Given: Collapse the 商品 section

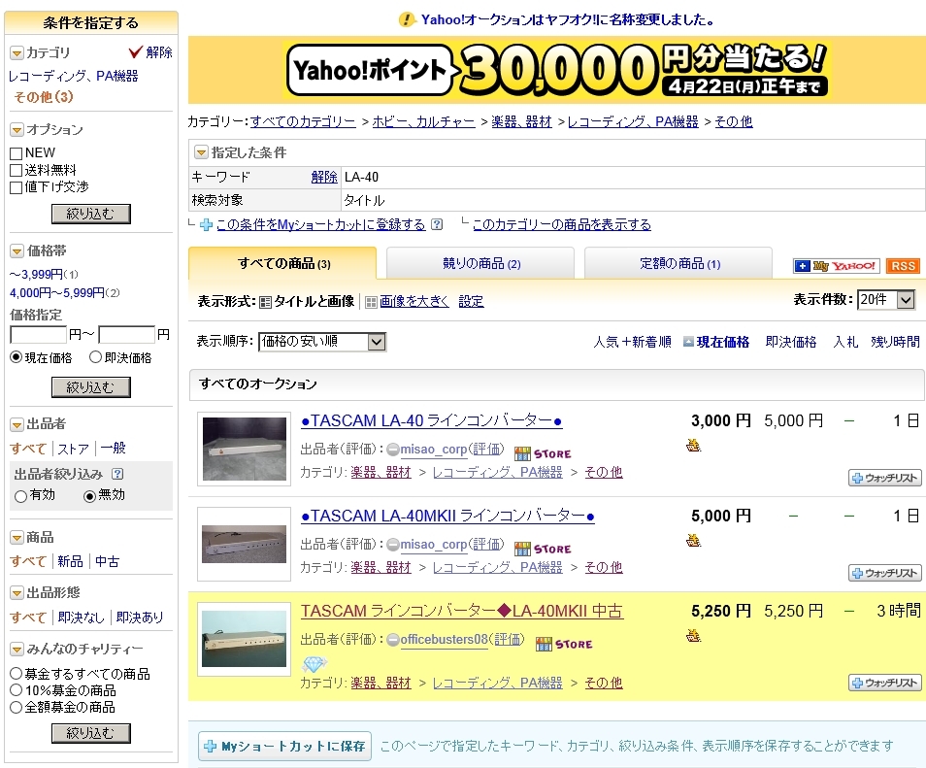Looking at the screenshot, I should 17,538.
